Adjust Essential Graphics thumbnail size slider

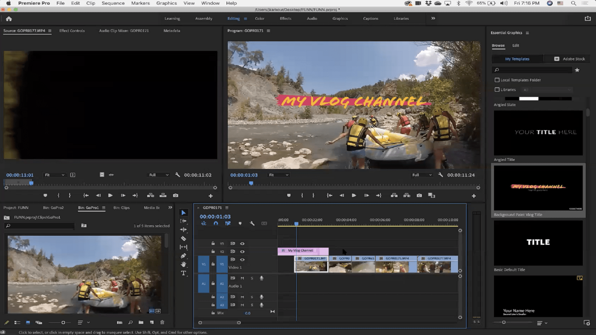click(x=503, y=323)
